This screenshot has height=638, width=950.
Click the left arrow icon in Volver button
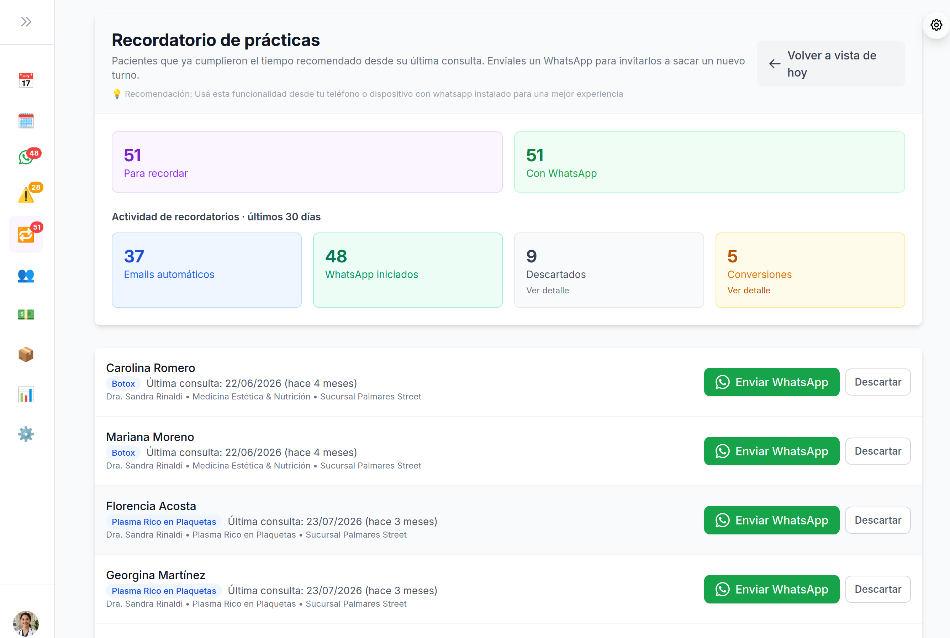pyautogui.click(x=774, y=64)
